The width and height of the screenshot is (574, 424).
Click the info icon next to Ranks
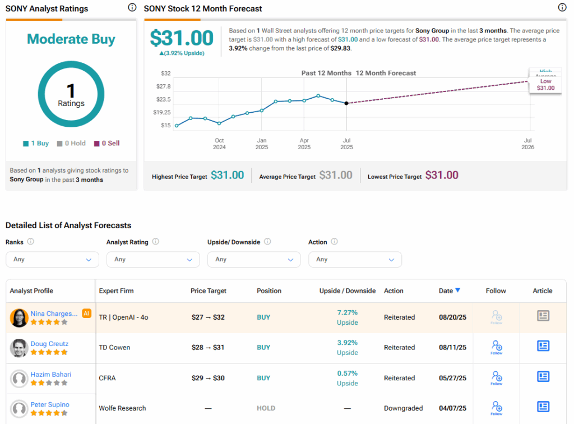(x=31, y=242)
